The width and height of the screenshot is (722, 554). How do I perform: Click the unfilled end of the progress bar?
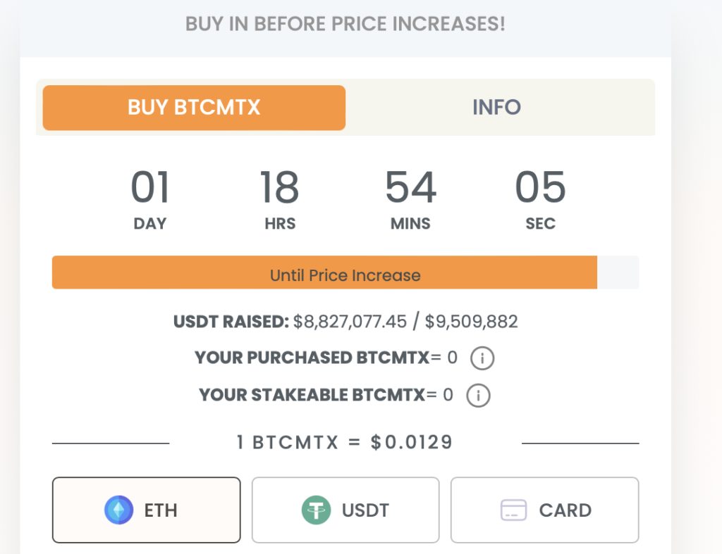click(x=618, y=272)
